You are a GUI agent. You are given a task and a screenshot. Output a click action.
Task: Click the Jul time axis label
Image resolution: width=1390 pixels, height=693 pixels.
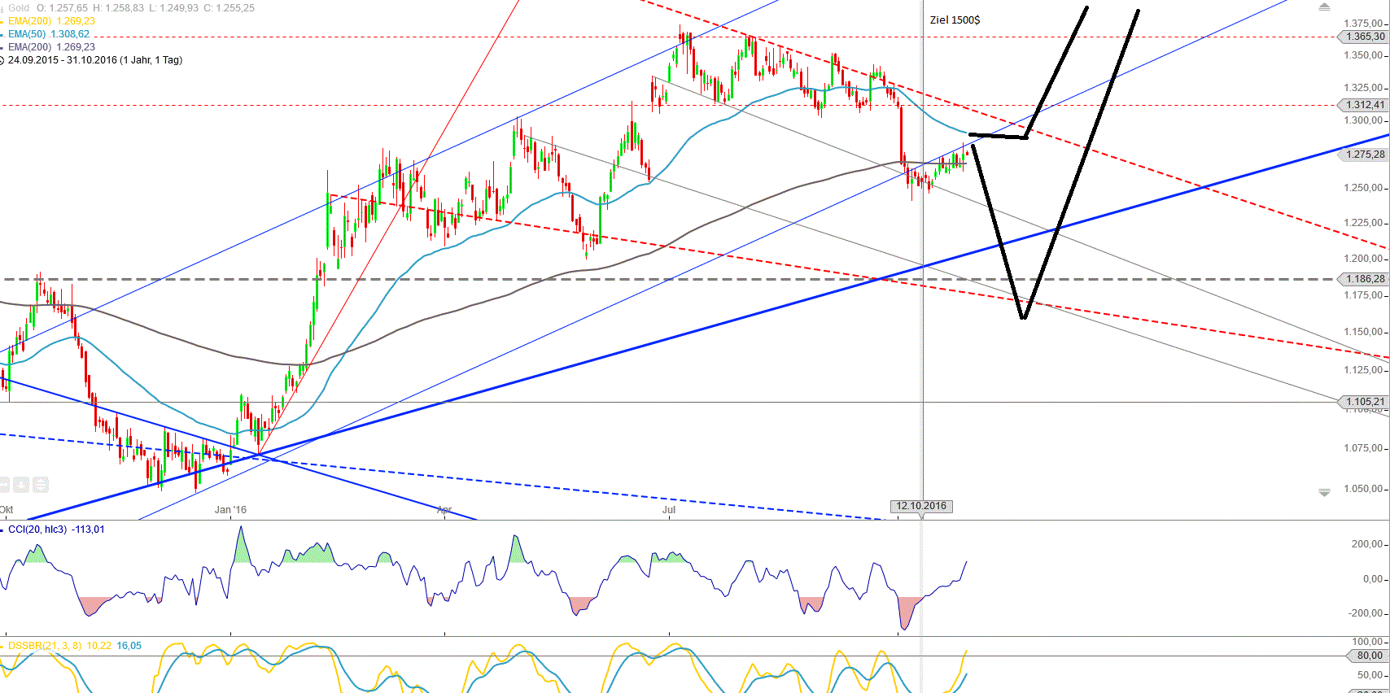669,510
